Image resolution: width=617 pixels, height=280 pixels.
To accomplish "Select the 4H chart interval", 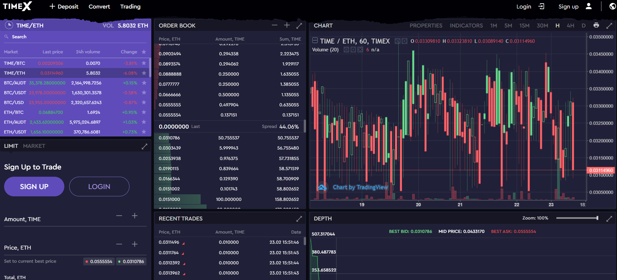I will [570, 26].
